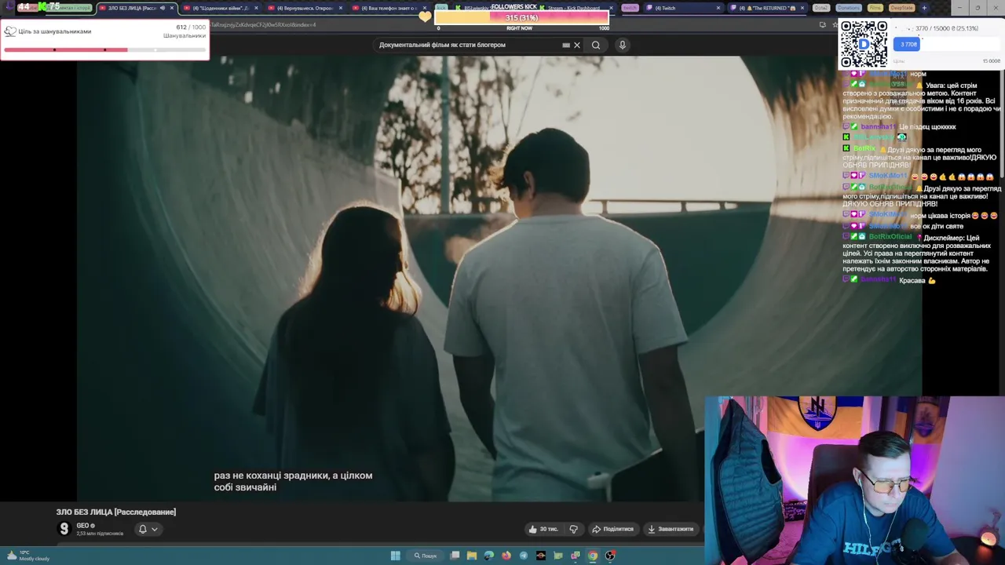
Task: Open the weather widget 'Mostly cloudy'
Action: (x=27, y=556)
